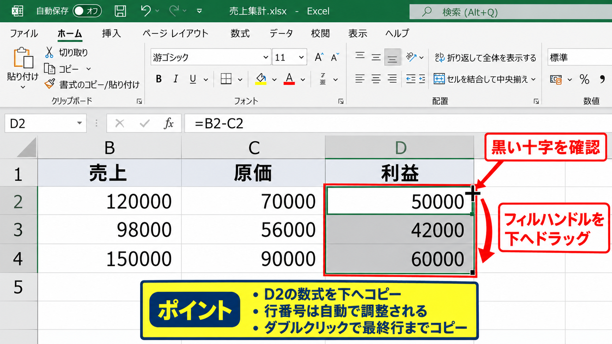The height and width of the screenshot is (344, 612).
Task: Open the Quick Access Toolbar customize arrow
Action: coord(199,11)
